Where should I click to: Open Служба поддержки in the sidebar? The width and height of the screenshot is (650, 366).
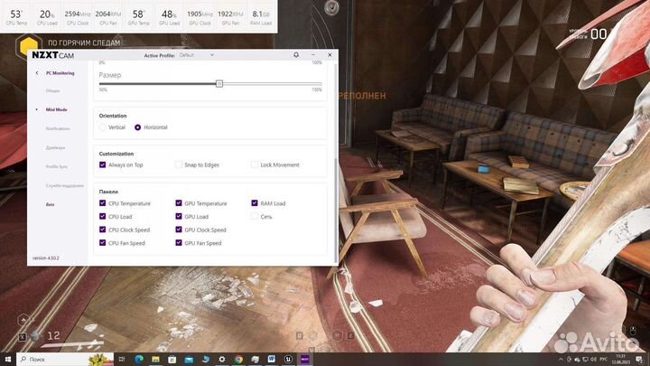click(x=65, y=185)
